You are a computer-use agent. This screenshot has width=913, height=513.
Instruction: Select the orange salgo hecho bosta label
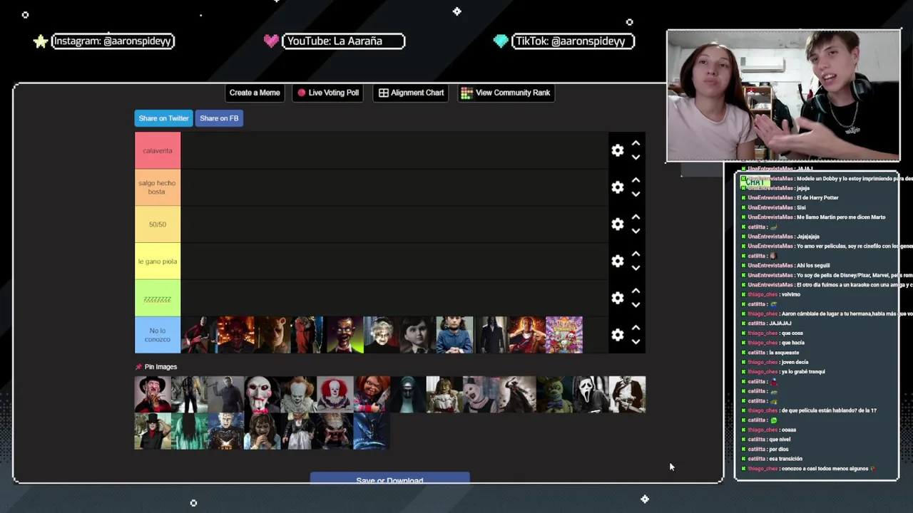tap(158, 187)
